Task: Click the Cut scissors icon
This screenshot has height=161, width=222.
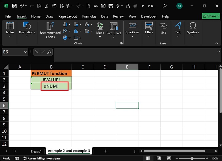Action: pyautogui.click(x=47, y=6)
